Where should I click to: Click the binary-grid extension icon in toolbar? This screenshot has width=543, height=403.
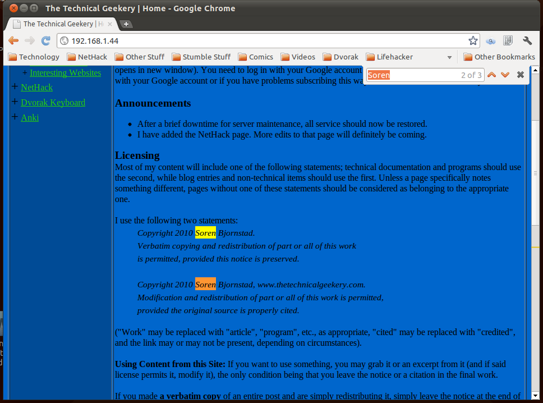[x=508, y=40]
